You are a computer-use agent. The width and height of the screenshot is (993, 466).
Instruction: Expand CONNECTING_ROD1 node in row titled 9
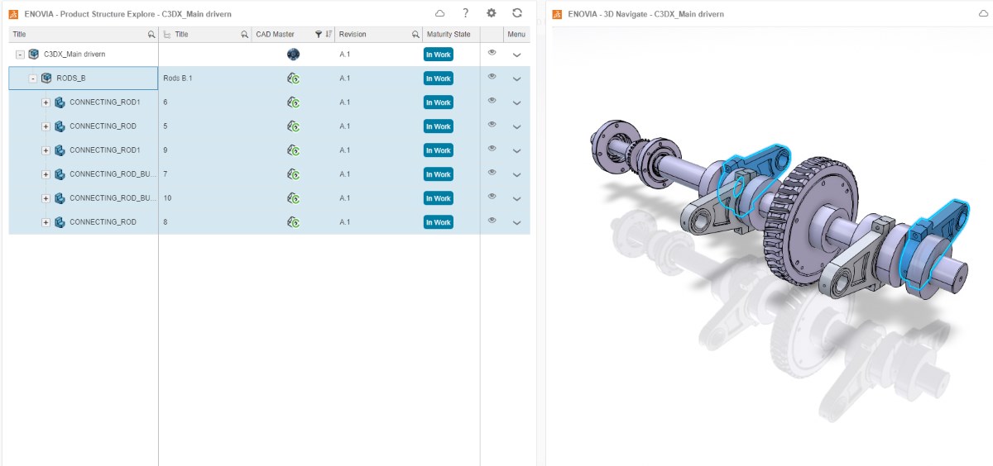click(46, 150)
